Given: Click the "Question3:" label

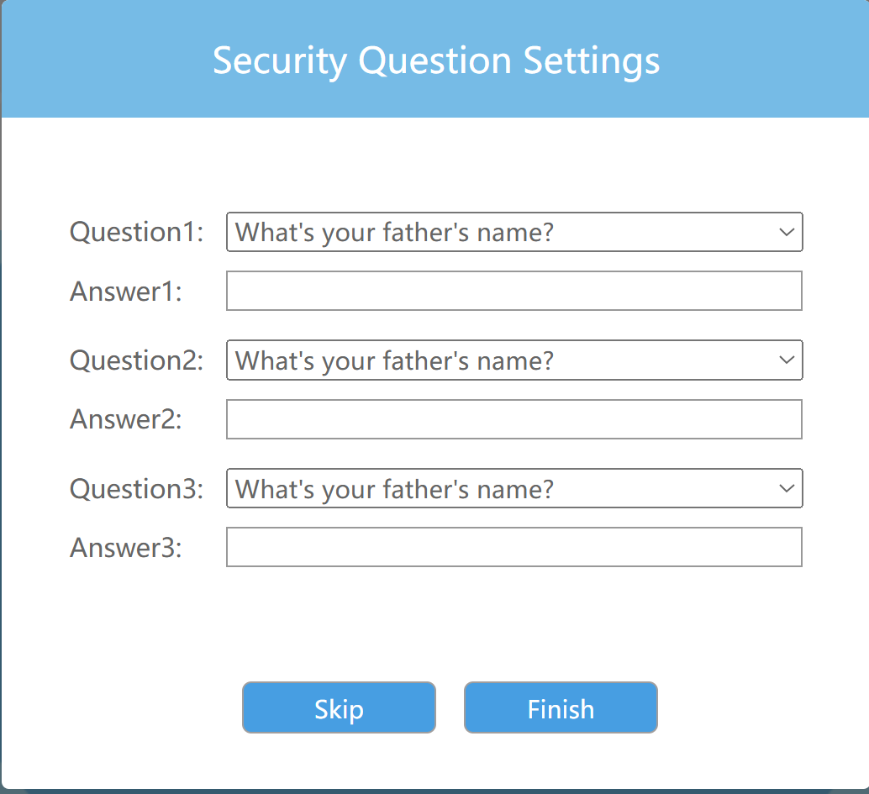Looking at the screenshot, I should (x=136, y=488).
